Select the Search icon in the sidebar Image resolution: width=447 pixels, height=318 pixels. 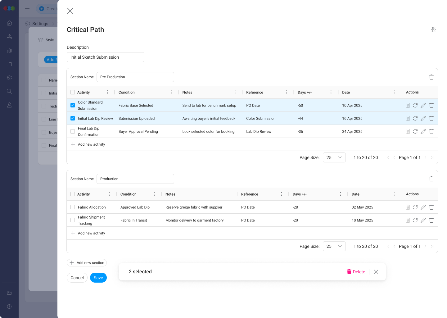(x=9, y=91)
